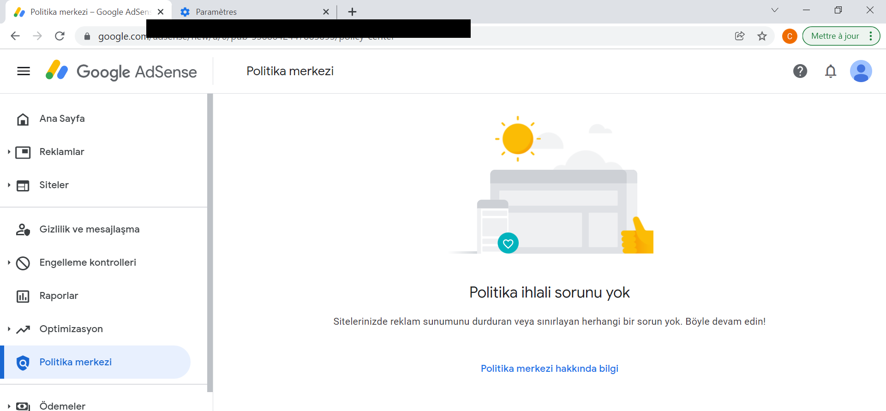Close the Politika merkezi browser tab
The height and width of the screenshot is (411, 886).
click(161, 12)
